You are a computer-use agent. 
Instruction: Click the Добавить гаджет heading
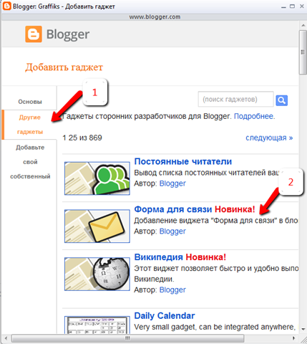[x=64, y=67]
